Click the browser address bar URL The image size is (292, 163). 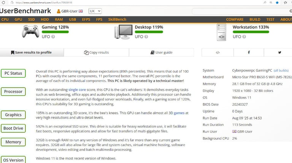pyautogui.click(x=44, y=3)
